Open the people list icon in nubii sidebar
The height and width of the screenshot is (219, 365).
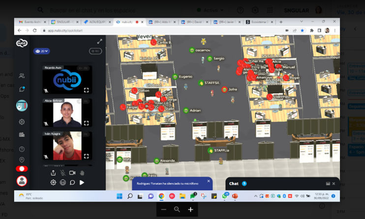tap(22, 76)
